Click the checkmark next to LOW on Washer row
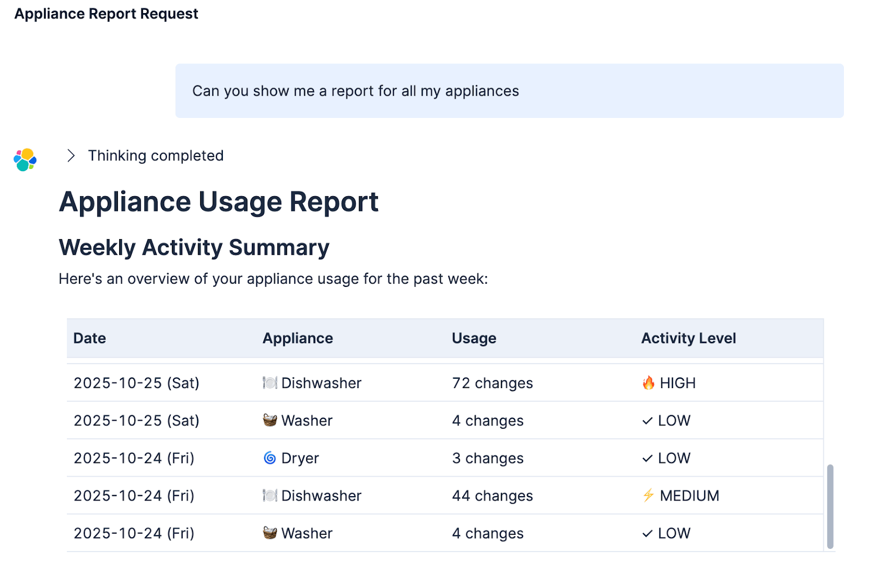Viewport: 870px width, 575px height. pyautogui.click(x=647, y=420)
